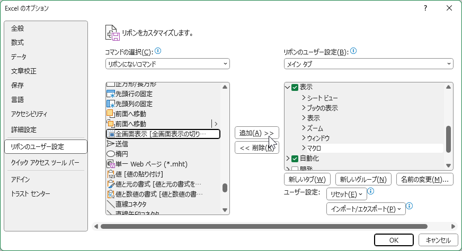
Task: Click the 追加(A) >> button
Action: 256,133
